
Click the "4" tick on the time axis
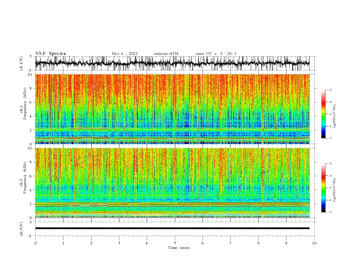tap(147, 243)
